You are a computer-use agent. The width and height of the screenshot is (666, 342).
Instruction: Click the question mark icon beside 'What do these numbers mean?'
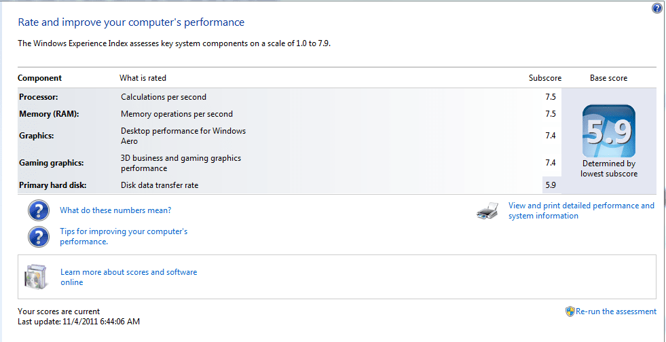pyautogui.click(x=39, y=210)
